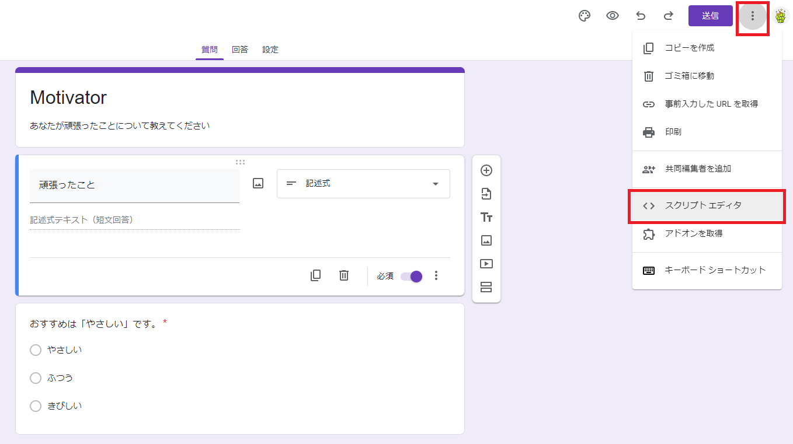
Task: Add a video from the side toolbar
Action: [x=486, y=264]
